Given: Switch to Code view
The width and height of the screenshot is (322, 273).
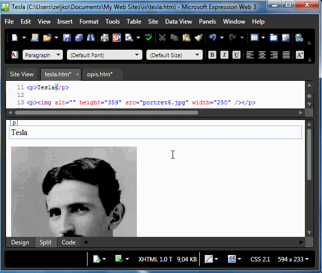Looking at the screenshot, I should click(x=68, y=242).
